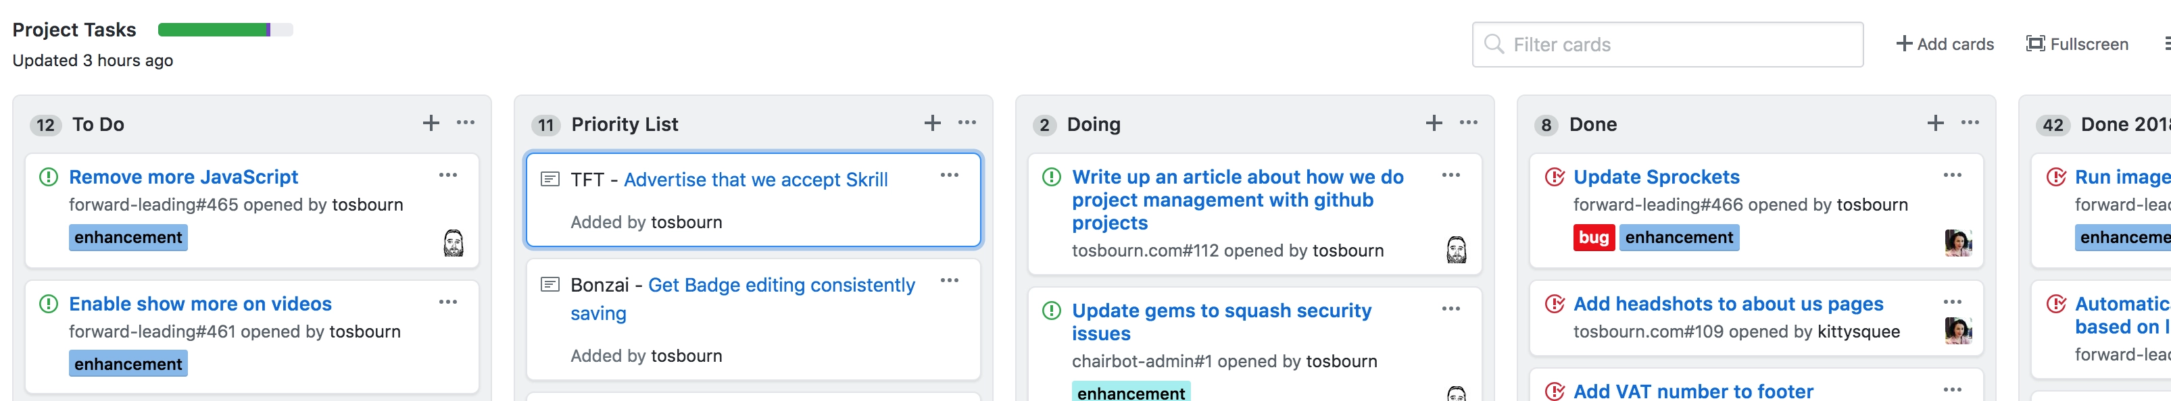The image size is (2171, 401).
Task: Enter Fullscreen mode
Action: point(2076,44)
